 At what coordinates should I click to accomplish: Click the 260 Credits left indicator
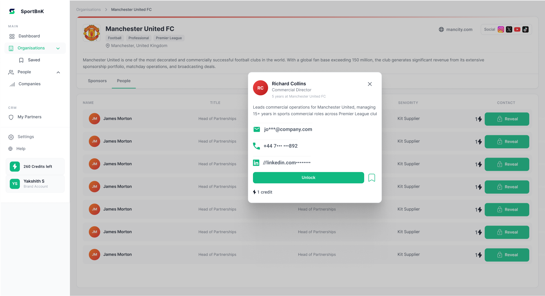(35, 166)
